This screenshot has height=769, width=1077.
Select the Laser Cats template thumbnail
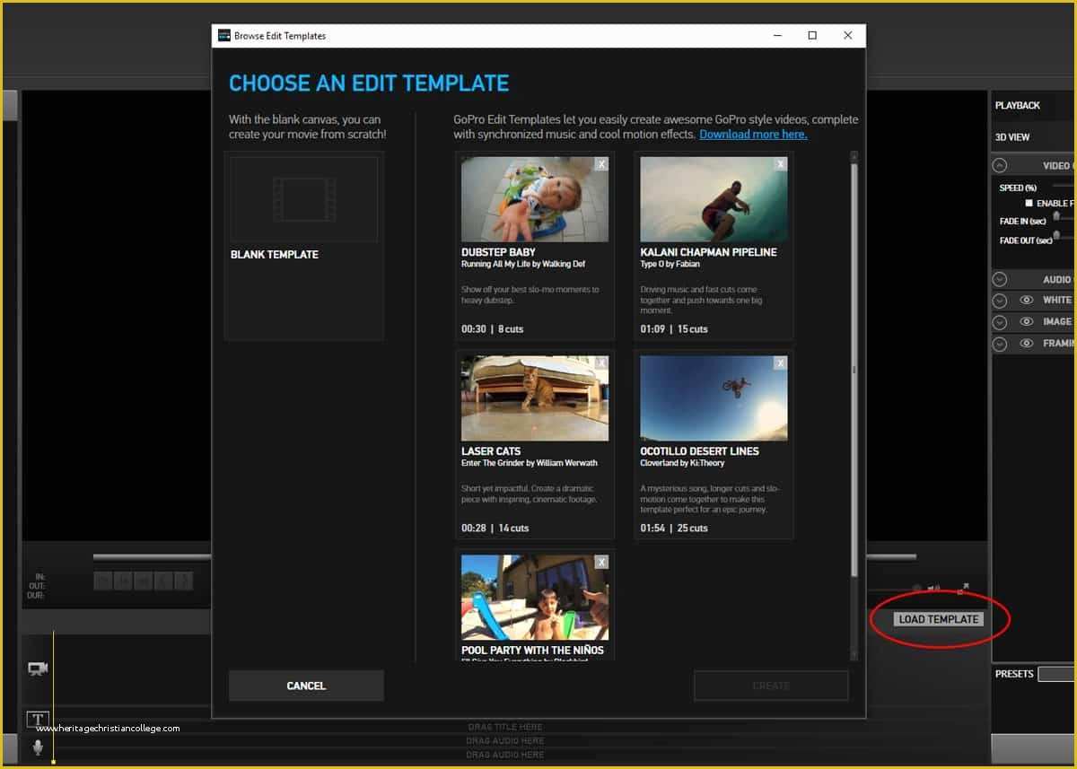tap(535, 398)
